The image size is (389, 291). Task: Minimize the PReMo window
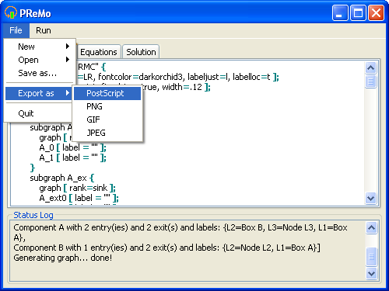(340, 12)
